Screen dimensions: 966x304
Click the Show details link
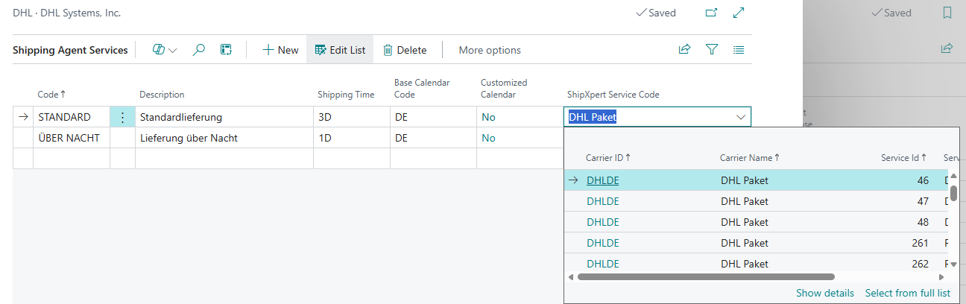coord(824,293)
